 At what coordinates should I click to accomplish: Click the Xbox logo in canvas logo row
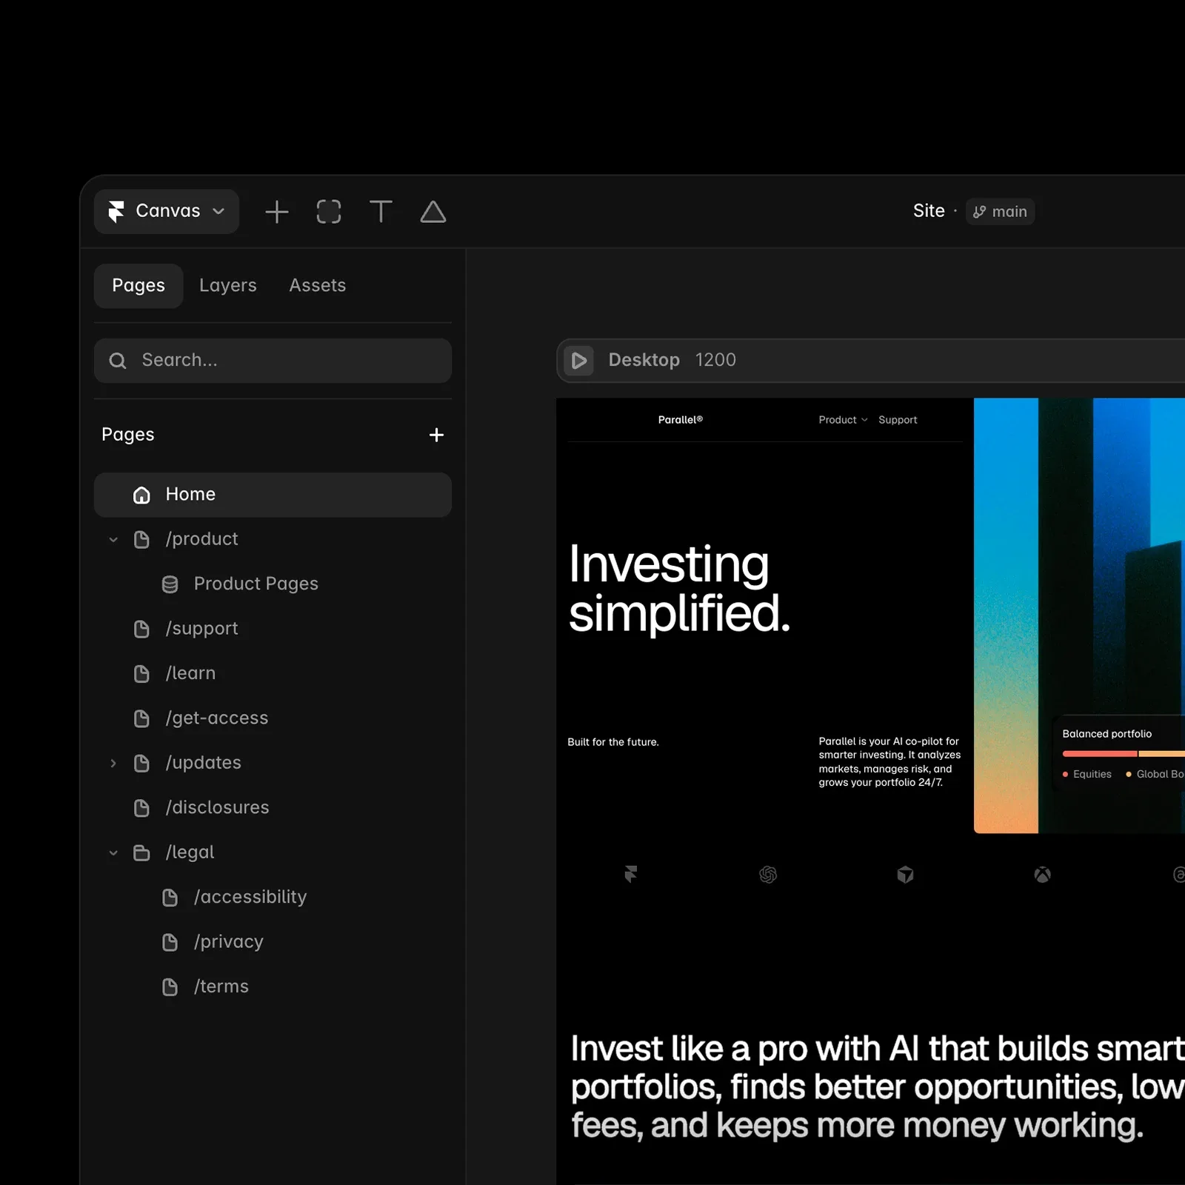click(x=1042, y=875)
